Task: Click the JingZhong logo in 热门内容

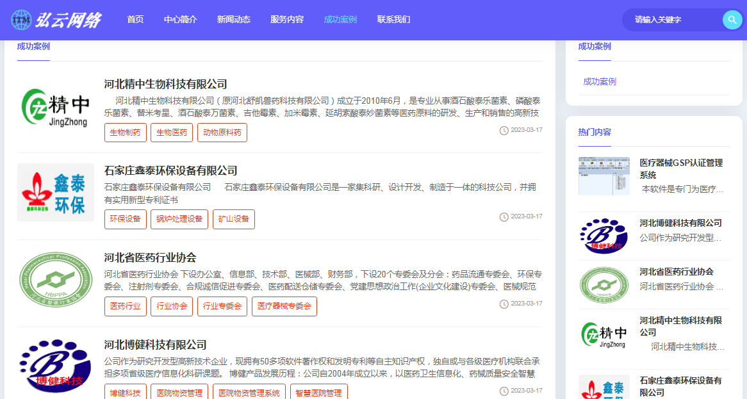Action: tap(604, 334)
